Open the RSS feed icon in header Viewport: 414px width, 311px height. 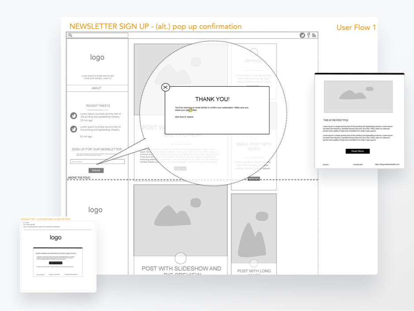(313, 35)
